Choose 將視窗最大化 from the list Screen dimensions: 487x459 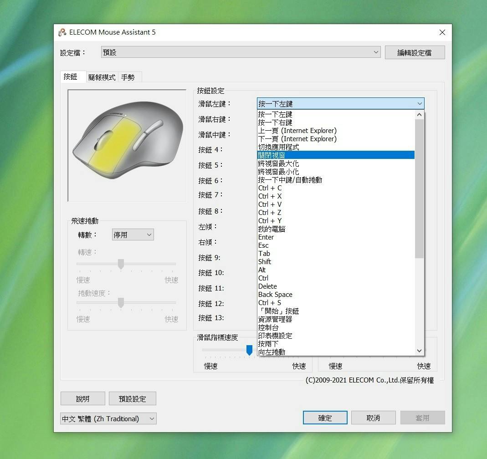[x=336, y=163]
